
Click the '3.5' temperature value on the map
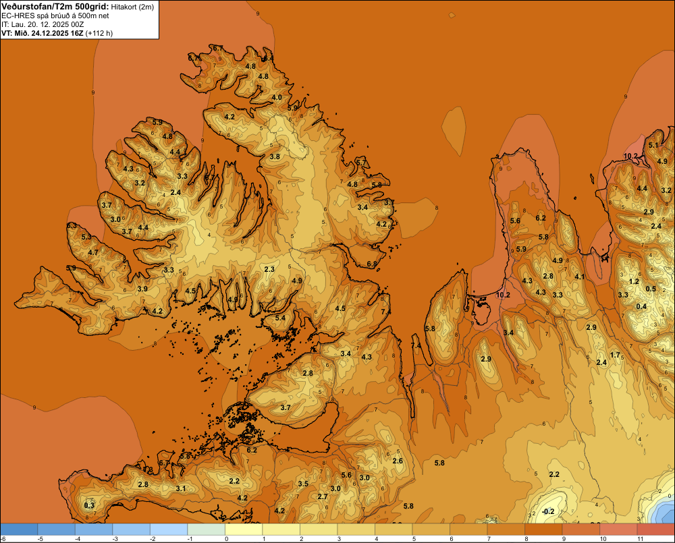point(303,484)
